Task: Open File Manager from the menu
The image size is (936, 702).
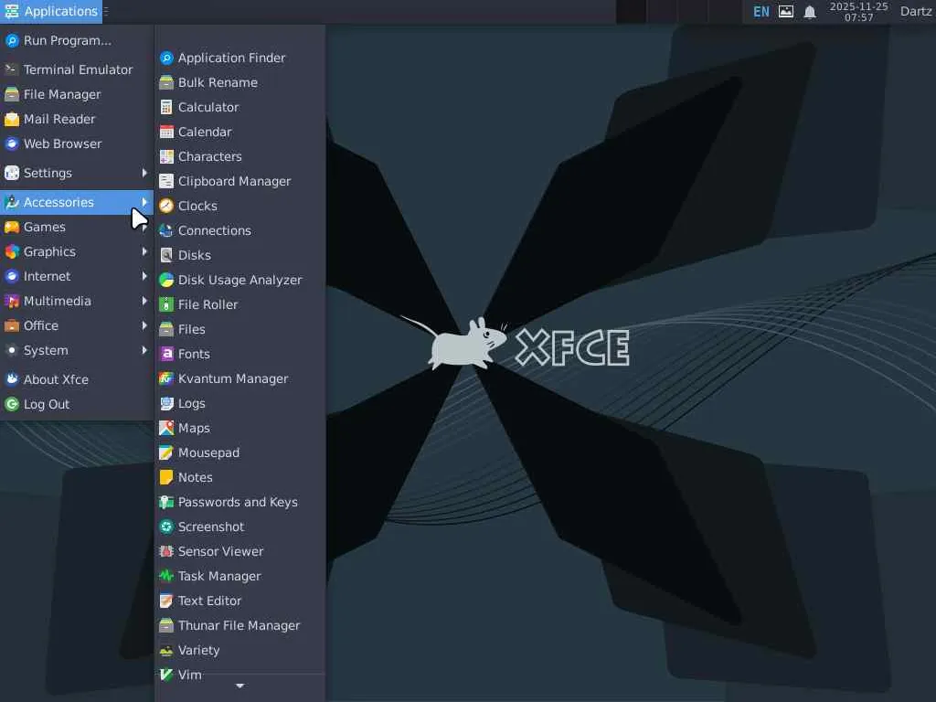Action: tap(77, 94)
